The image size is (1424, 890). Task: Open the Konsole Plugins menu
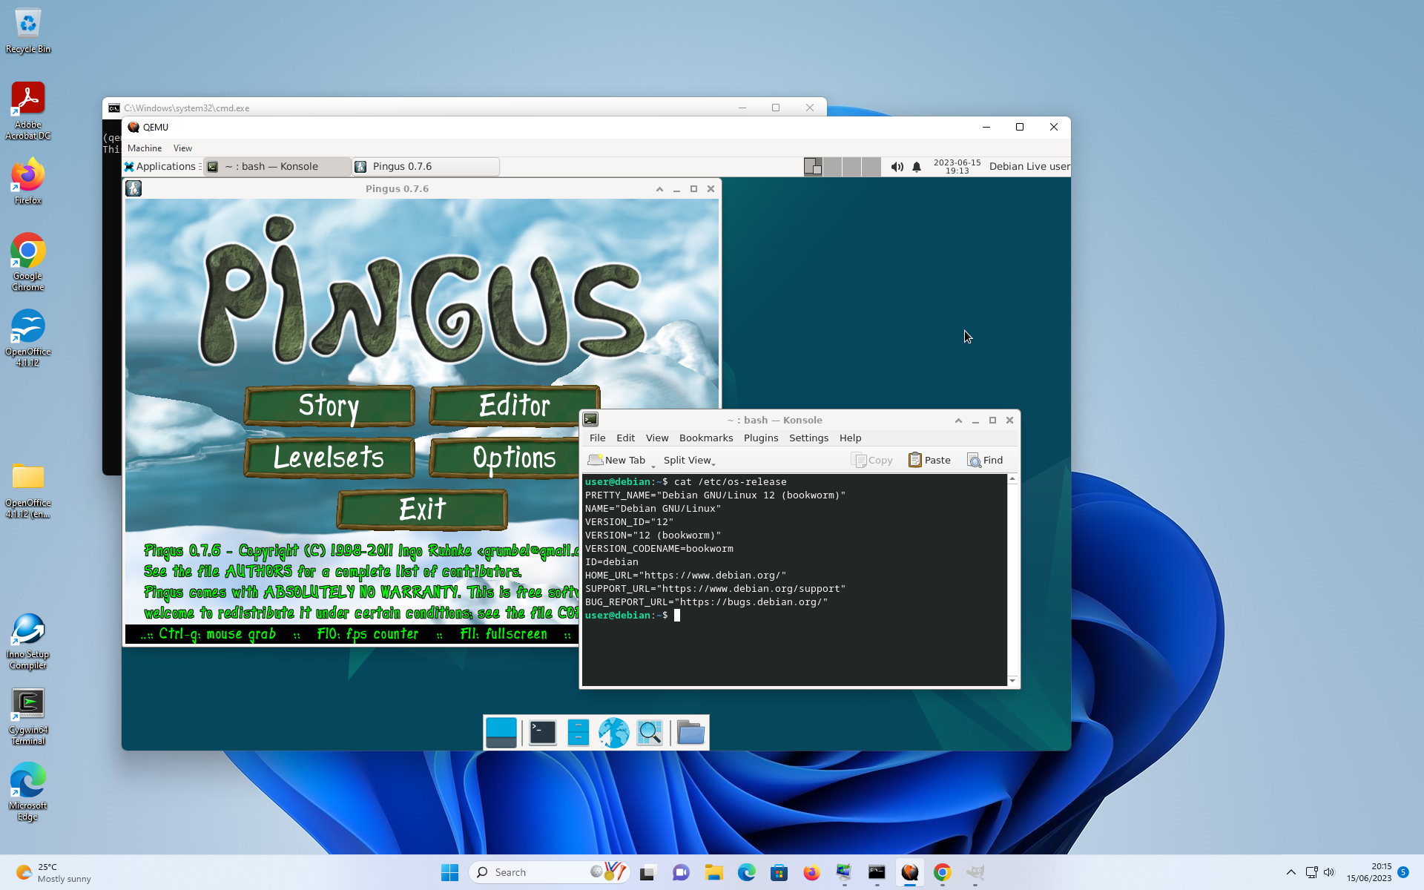point(761,438)
